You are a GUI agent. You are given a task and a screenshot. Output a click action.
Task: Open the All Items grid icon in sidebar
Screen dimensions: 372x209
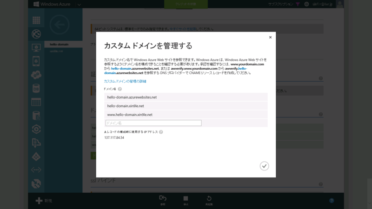pos(36,20)
